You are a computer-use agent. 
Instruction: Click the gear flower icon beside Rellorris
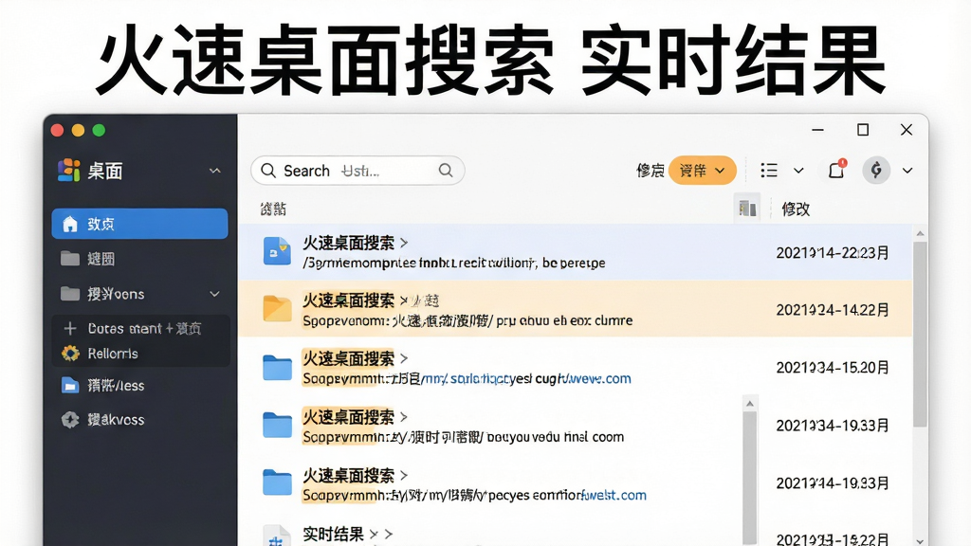pos(70,354)
